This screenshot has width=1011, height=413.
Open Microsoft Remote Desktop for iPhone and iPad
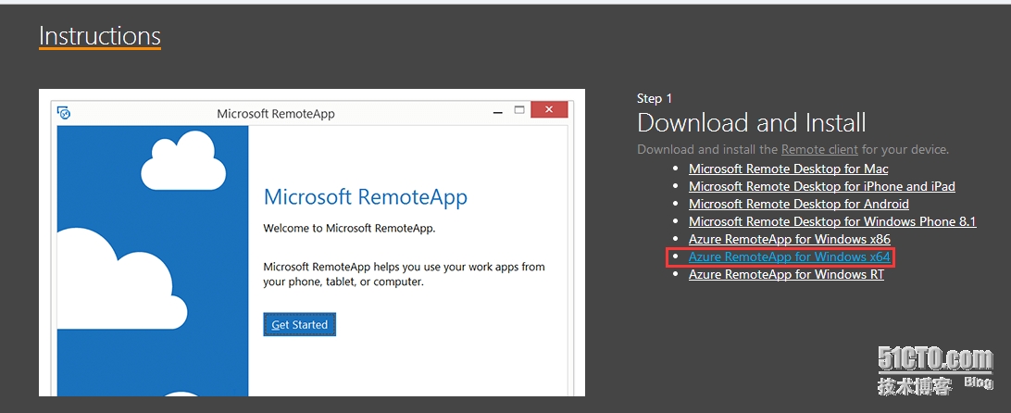coord(821,186)
